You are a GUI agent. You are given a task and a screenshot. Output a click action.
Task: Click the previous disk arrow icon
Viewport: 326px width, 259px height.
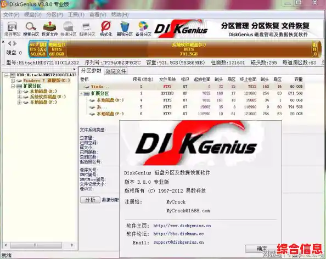9,43
